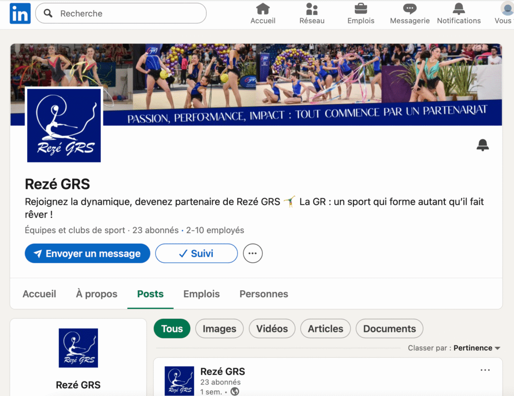The width and height of the screenshot is (514, 396).
Task: Click the 2-10 employés link
Action: tap(215, 231)
